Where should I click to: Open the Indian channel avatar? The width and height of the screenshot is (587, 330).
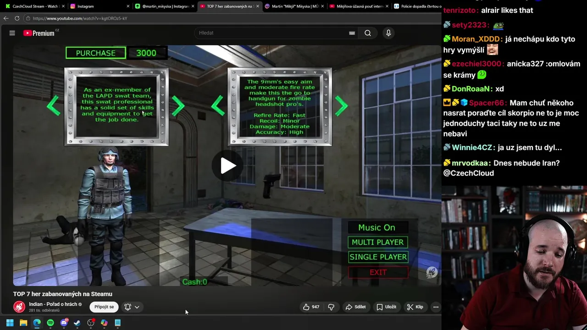[19, 307]
